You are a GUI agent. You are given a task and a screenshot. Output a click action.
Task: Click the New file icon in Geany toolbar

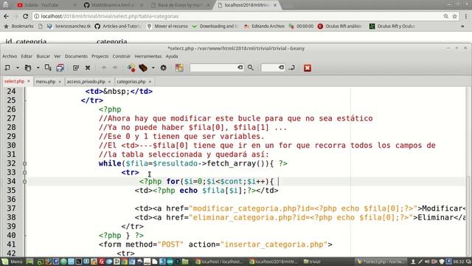7,68
